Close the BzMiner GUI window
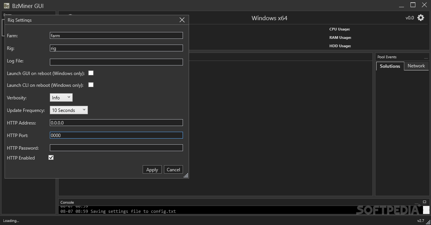Viewport: 431px width, 225px height. pyautogui.click(x=424, y=5)
